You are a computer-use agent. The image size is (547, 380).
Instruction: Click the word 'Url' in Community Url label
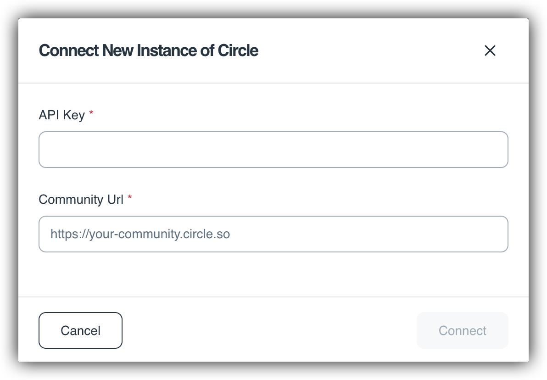(x=115, y=199)
